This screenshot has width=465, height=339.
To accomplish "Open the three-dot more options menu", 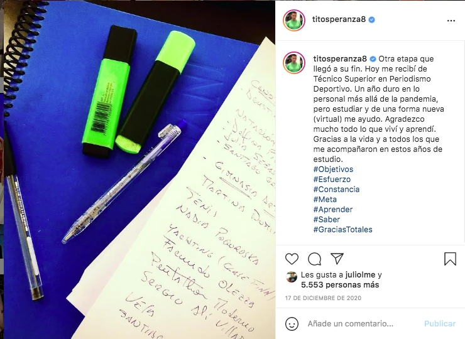I will click(451, 21).
